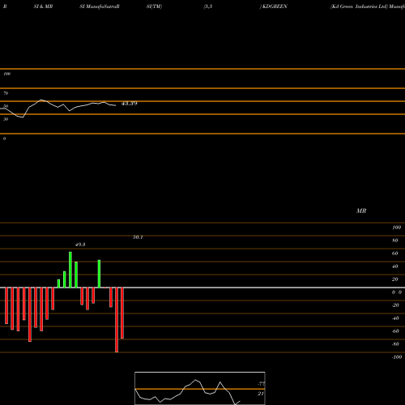This screenshot has height=405, width=405.
Task: Click the 40 label on MR axis
Action: pyautogui.click(x=395, y=266)
